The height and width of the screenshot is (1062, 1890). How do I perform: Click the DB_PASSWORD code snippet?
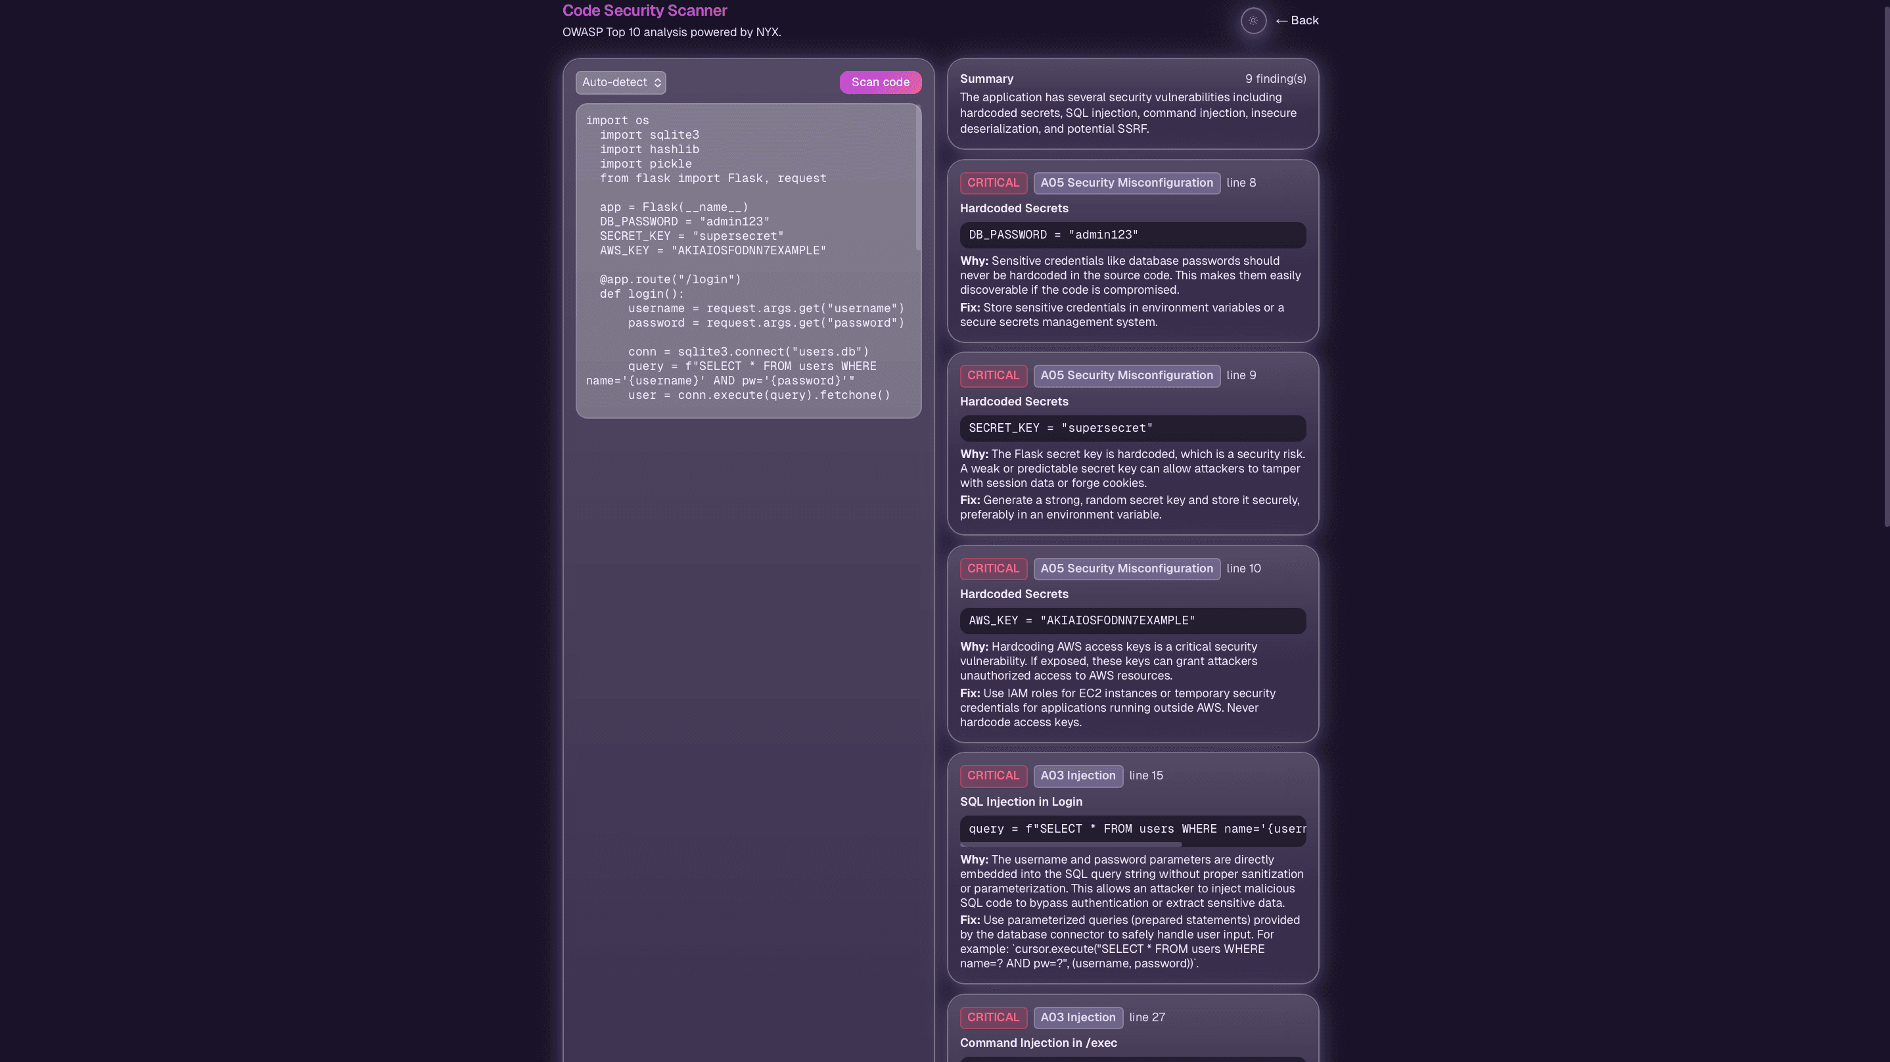1133,235
